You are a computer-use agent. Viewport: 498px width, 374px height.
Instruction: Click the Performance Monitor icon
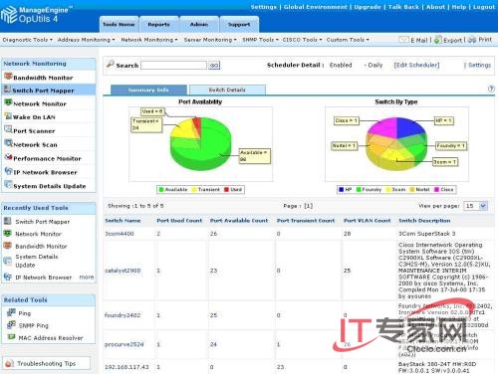click(8, 157)
